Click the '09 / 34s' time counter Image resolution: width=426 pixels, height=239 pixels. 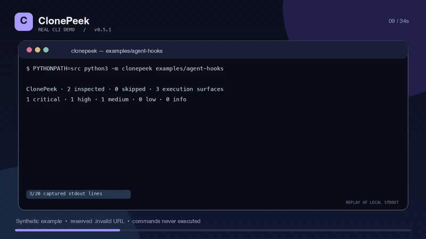tap(399, 21)
